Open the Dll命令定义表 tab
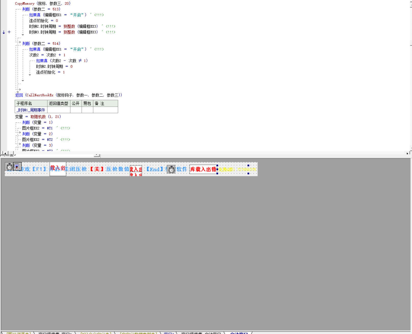This screenshot has height=334, width=412. [96, 333]
